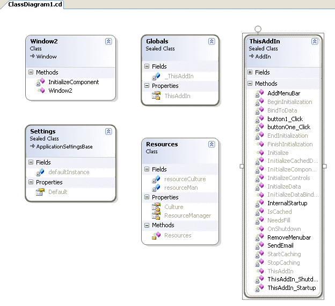Collapse Methods section in ThisAddIn
Screen dimensions: 335x306
pos(250,84)
